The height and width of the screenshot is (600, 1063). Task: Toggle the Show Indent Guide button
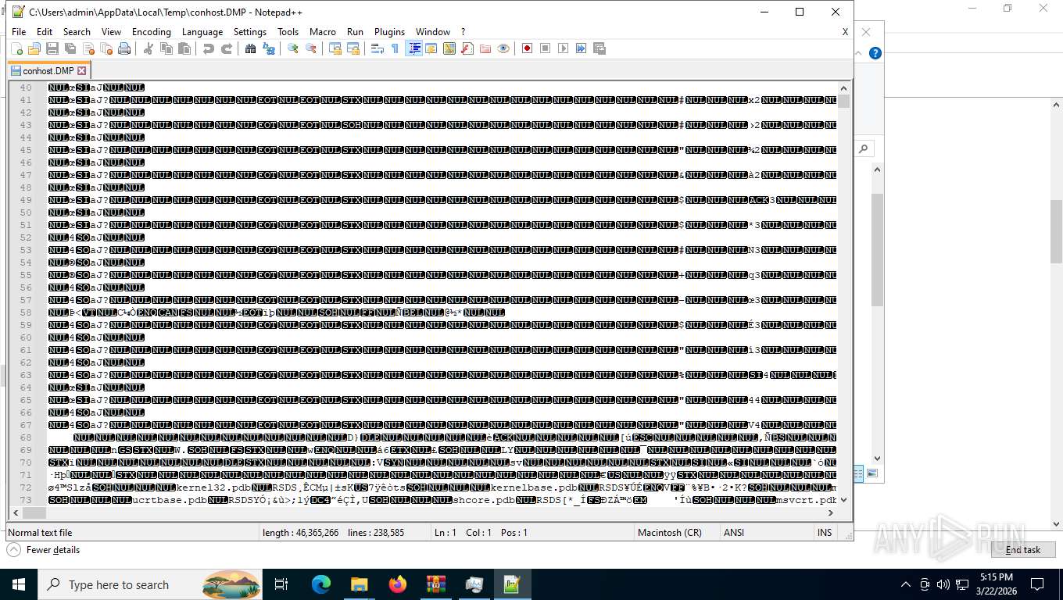(x=414, y=48)
